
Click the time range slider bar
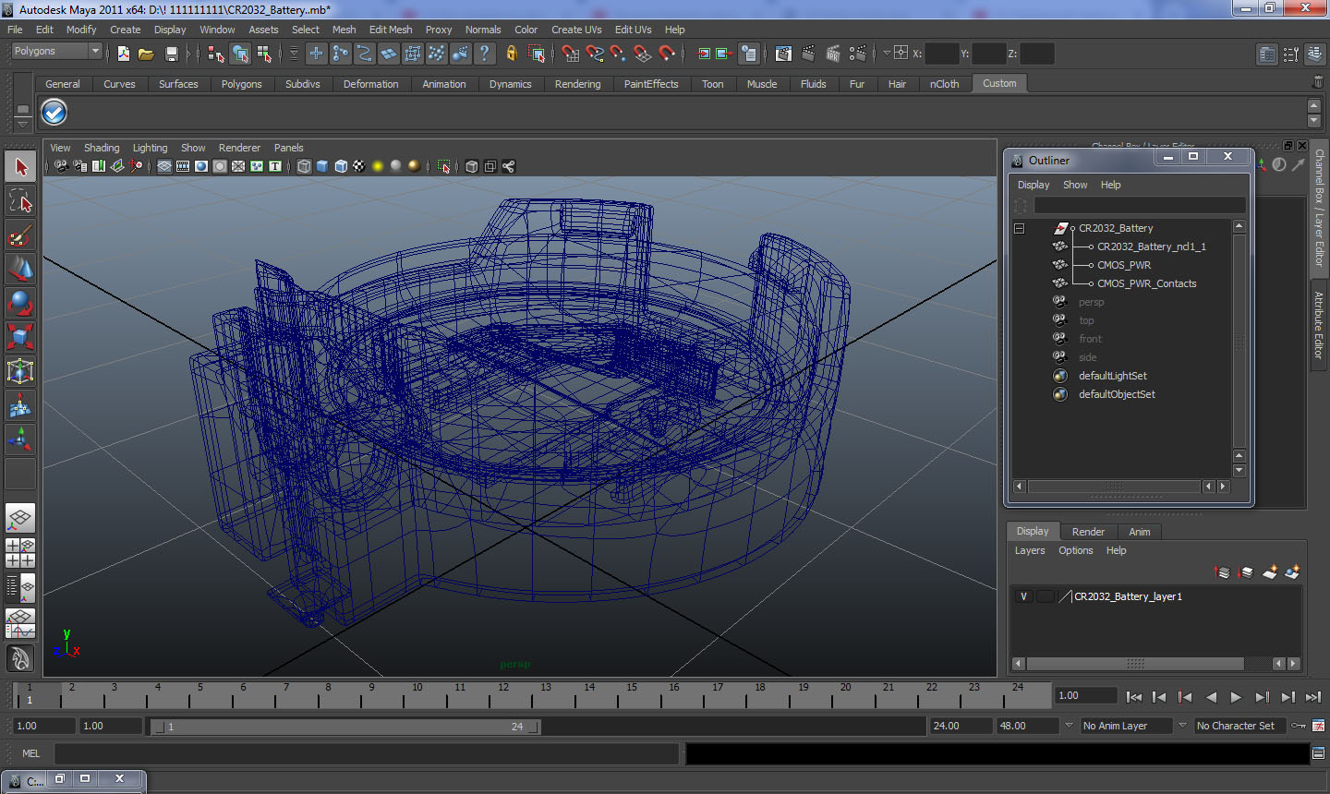point(346,727)
